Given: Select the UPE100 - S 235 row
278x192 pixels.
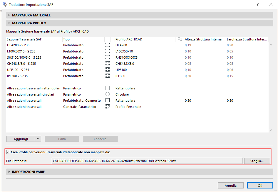Looking at the screenshot, I should pos(137,70).
